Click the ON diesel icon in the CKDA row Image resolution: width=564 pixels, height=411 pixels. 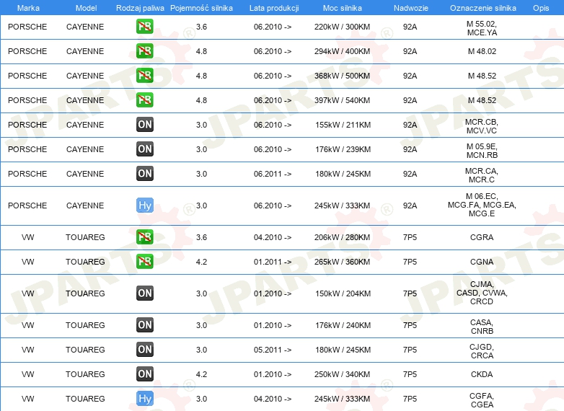click(144, 374)
